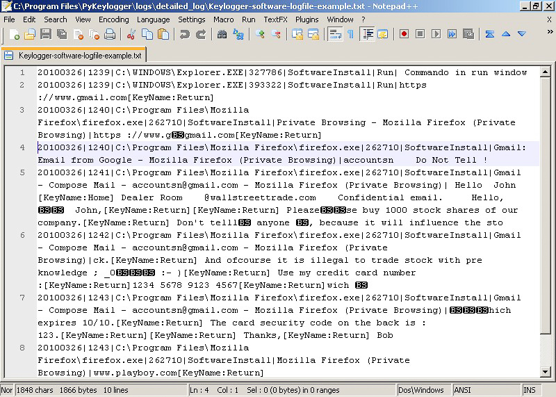This screenshot has width=556, height=397.
Task: Open the Plugins menu
Action: pyautogui.click(x=307, y=19)
